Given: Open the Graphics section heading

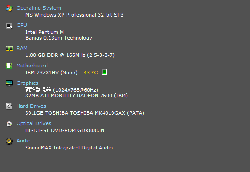Looking at the screenshot, I should click(x=27, y=83).
